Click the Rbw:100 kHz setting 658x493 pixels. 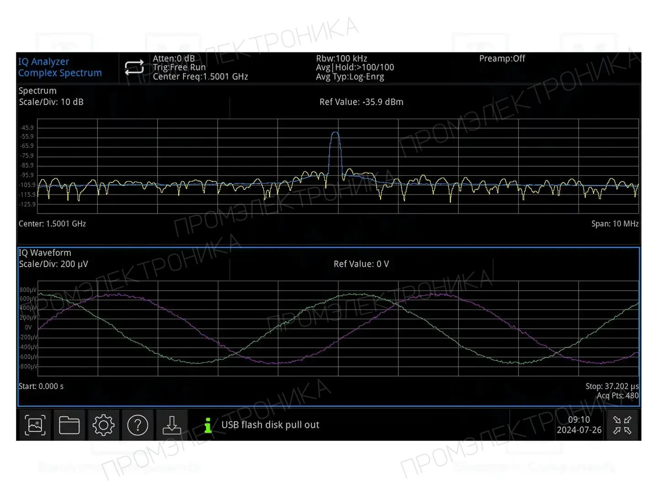click(x=341, y=58)
